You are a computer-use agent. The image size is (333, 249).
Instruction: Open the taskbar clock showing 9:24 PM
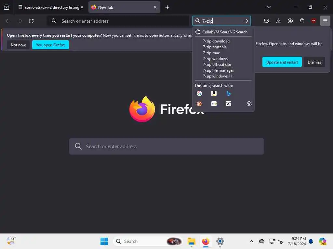pyautogui.click(x=297, y=241)
